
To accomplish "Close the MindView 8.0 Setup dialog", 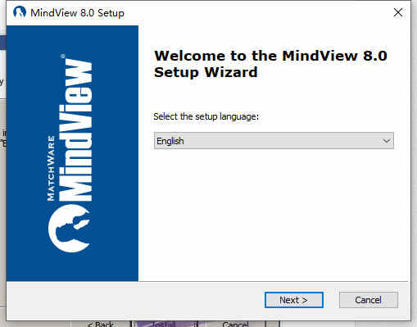I will (398, 12).
